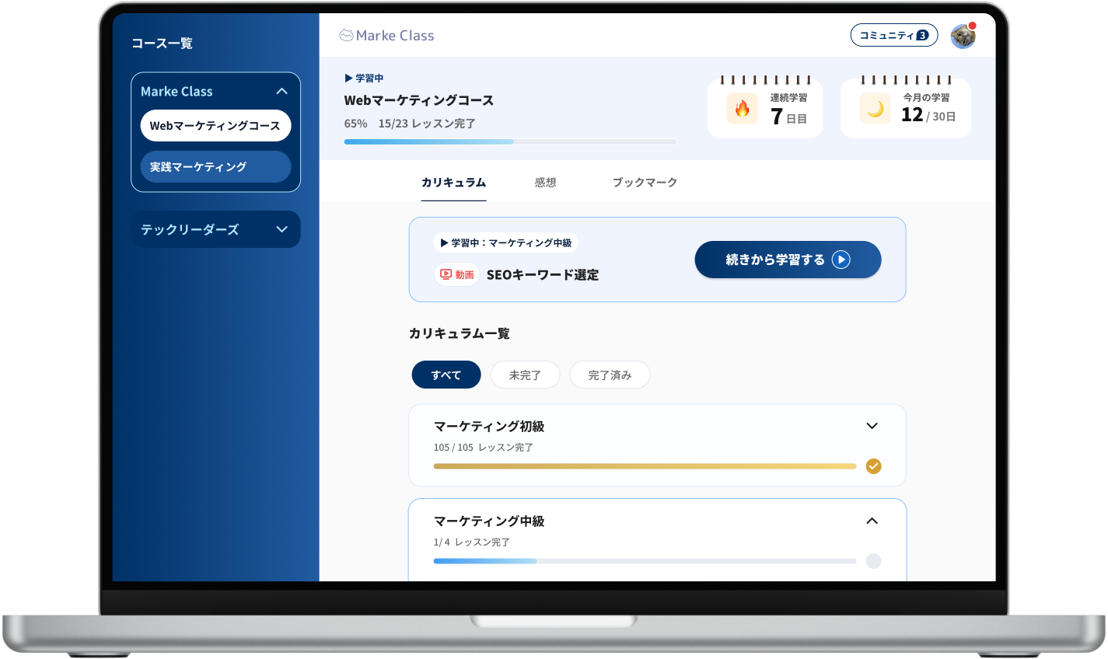1108x659 pixels.
Task: Click the 1/ 4 レッスン完了 text
Action: coord(472,542)
